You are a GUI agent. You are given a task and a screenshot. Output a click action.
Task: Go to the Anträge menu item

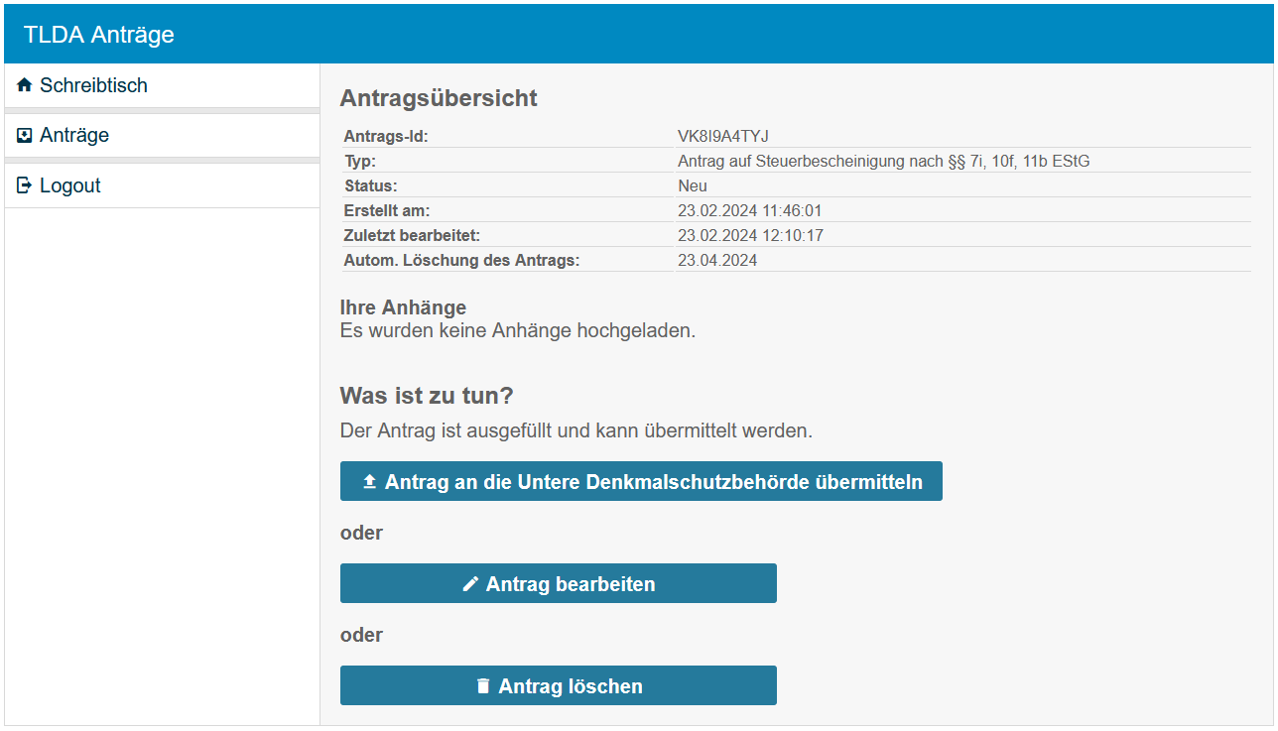(74, 136)
